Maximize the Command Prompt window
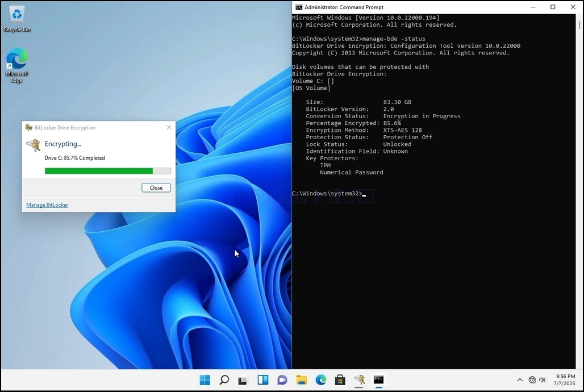Image resolution: width=584 pixels, height=392 pixels. pyautogui.click(x=553, y=7)
